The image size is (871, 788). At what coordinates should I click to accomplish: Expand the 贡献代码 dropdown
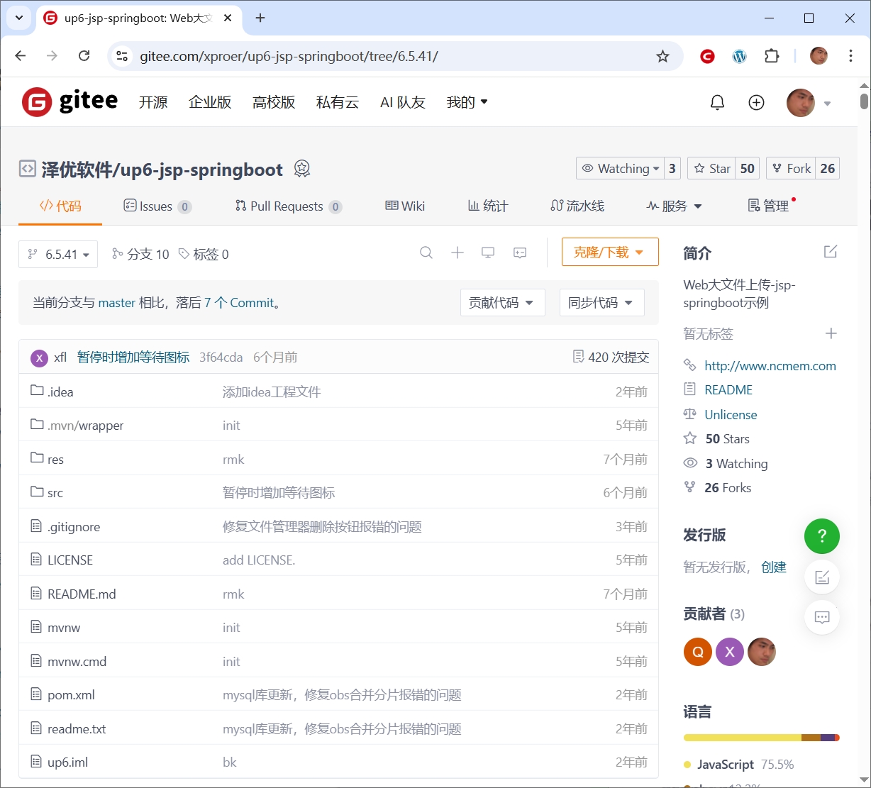502,303
